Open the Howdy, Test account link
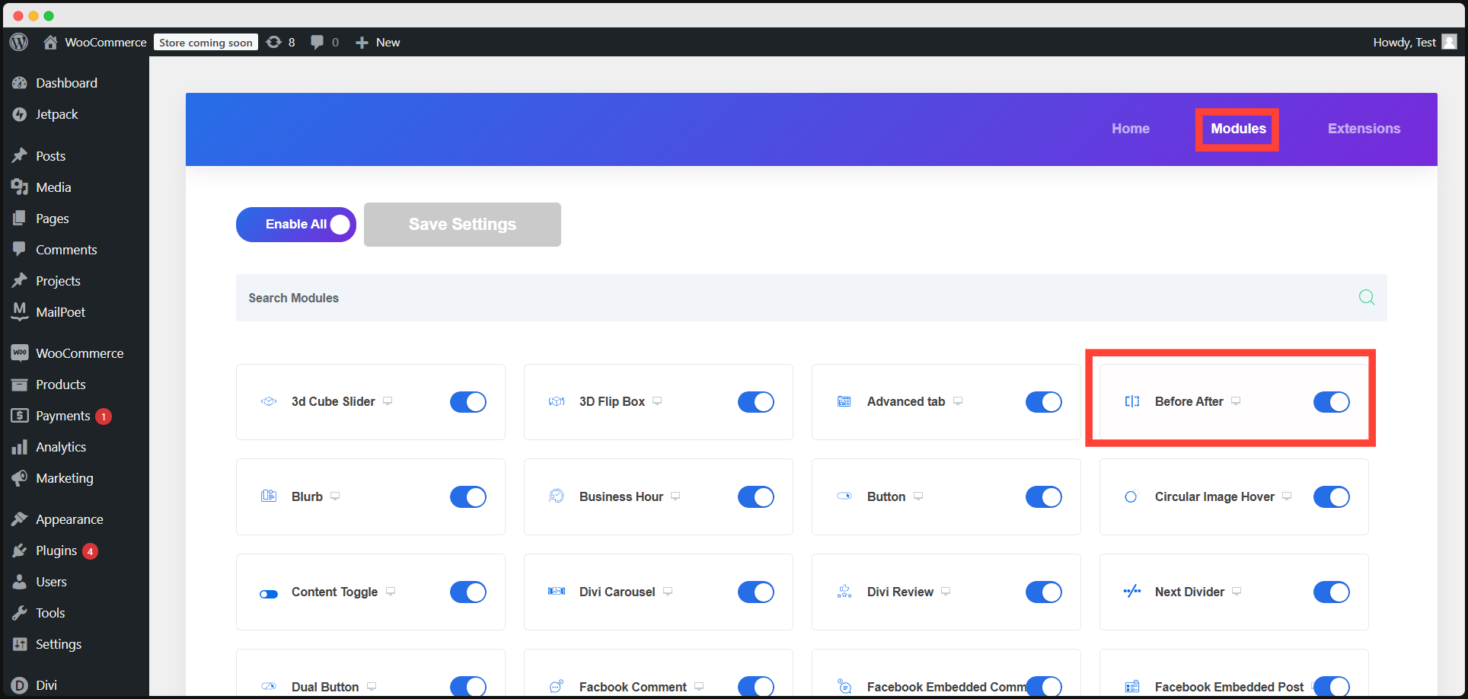This screenshot has height=699, width=1468. pyautogui.click(x=1404, y=43)
